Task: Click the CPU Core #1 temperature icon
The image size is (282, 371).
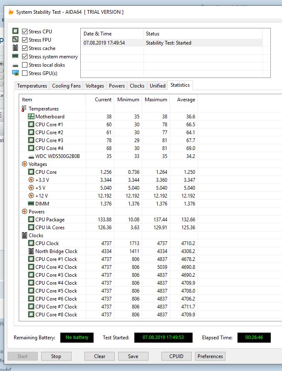Action: tap(31, 124)
